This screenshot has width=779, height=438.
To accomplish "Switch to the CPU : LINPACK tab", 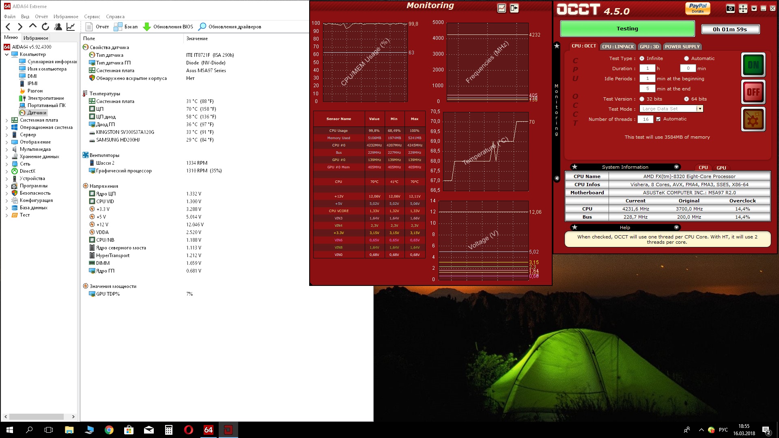I will click(618, 47).
